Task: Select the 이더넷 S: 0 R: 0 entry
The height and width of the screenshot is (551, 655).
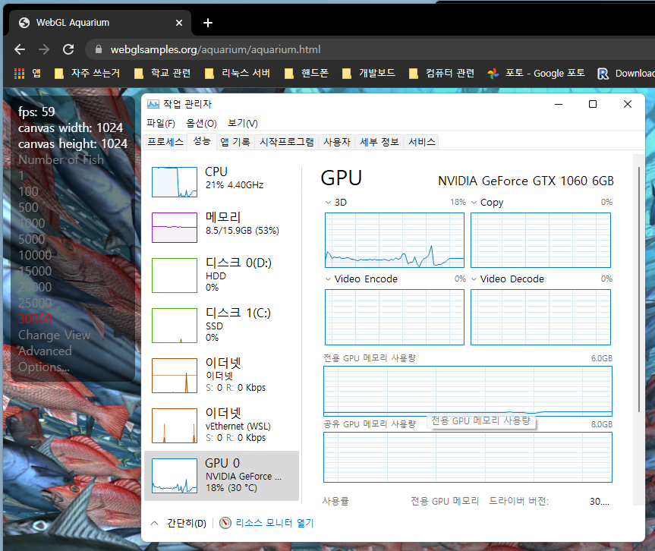Action: click(x=222, y=375)
